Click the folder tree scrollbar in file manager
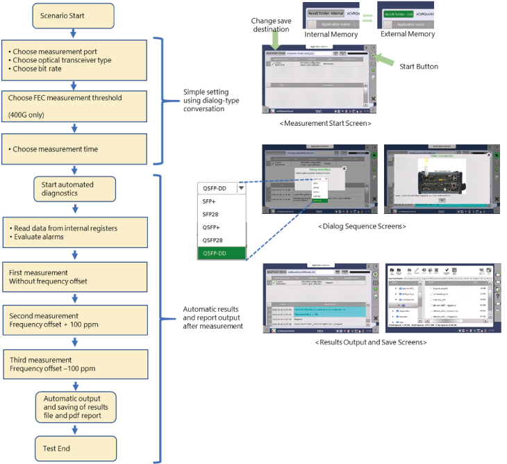The image size is (507, 464). [420, 301]
